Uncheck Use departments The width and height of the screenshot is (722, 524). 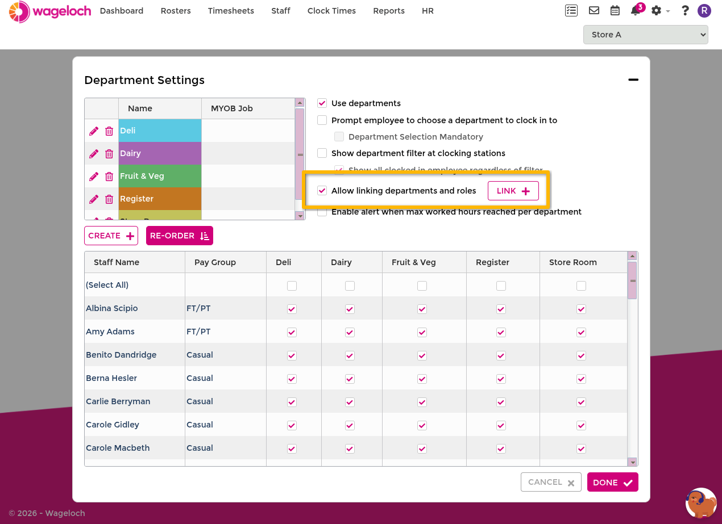pos(322,103)
